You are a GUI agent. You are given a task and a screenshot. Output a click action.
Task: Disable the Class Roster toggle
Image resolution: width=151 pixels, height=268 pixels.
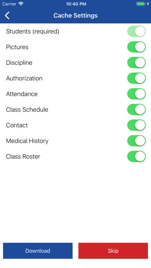(x=136, y=156)
